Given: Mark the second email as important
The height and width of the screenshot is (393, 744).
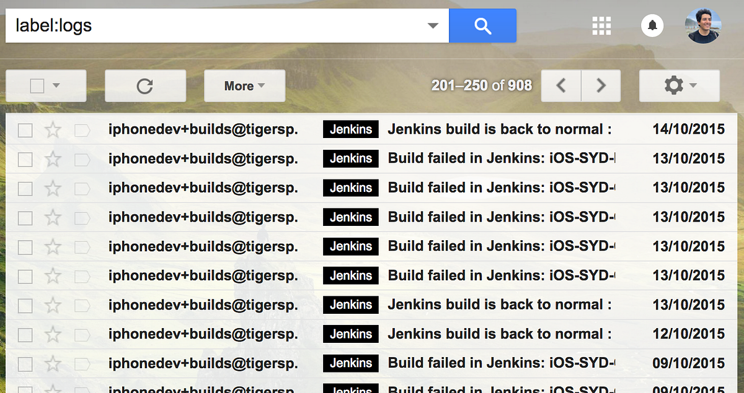Looking at the screenshot, I should pos(82,158).
